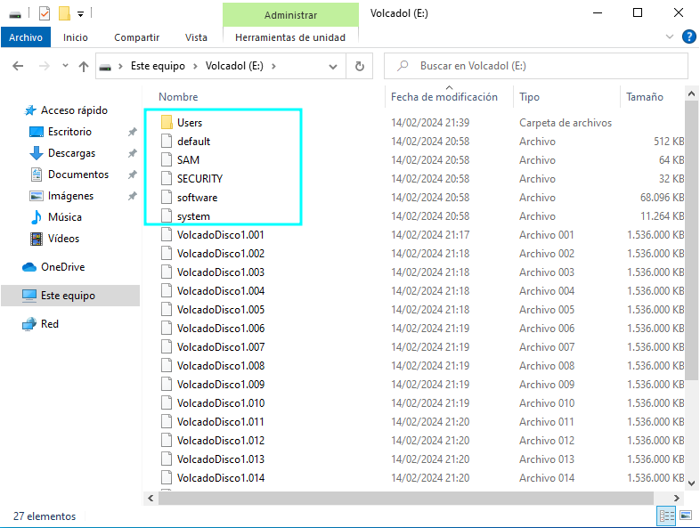The image size is (700, 528).
Task: Switch to the Vista tab
Action: click(x=196, y=37)
